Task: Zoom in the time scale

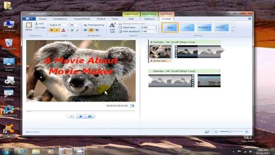Action: point(247,132)
